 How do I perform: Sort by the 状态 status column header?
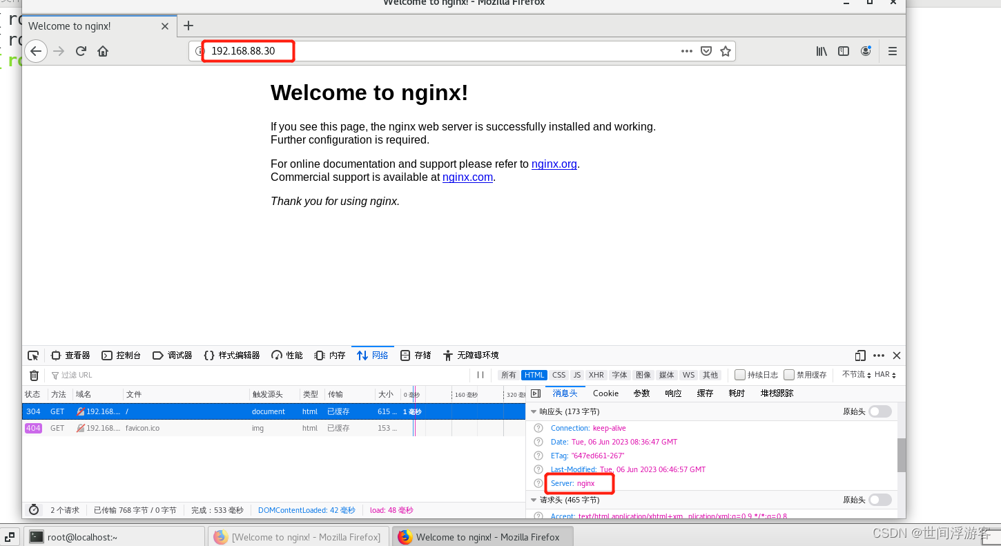point(35,395)
